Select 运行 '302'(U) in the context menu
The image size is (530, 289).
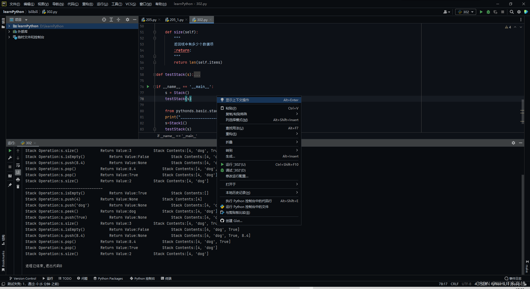(237, 164)
